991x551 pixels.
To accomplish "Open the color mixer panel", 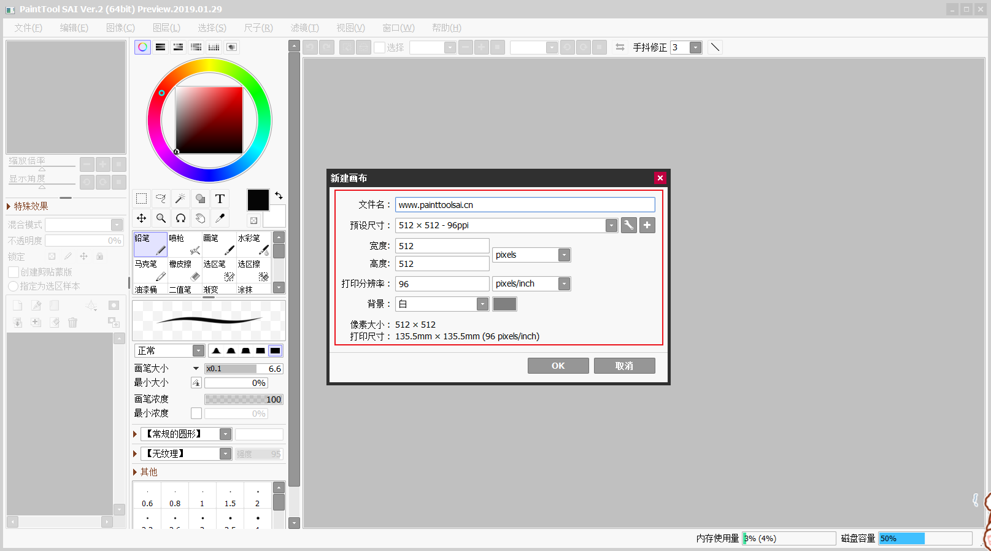I will [196, 47].
